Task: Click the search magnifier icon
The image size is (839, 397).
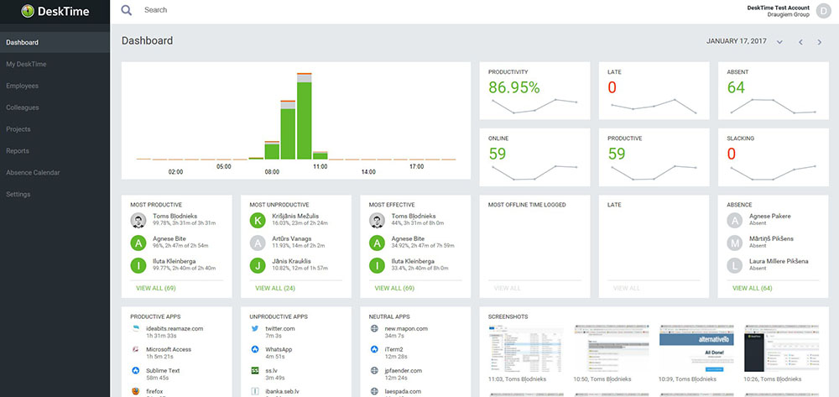Action: click(127, 10)
